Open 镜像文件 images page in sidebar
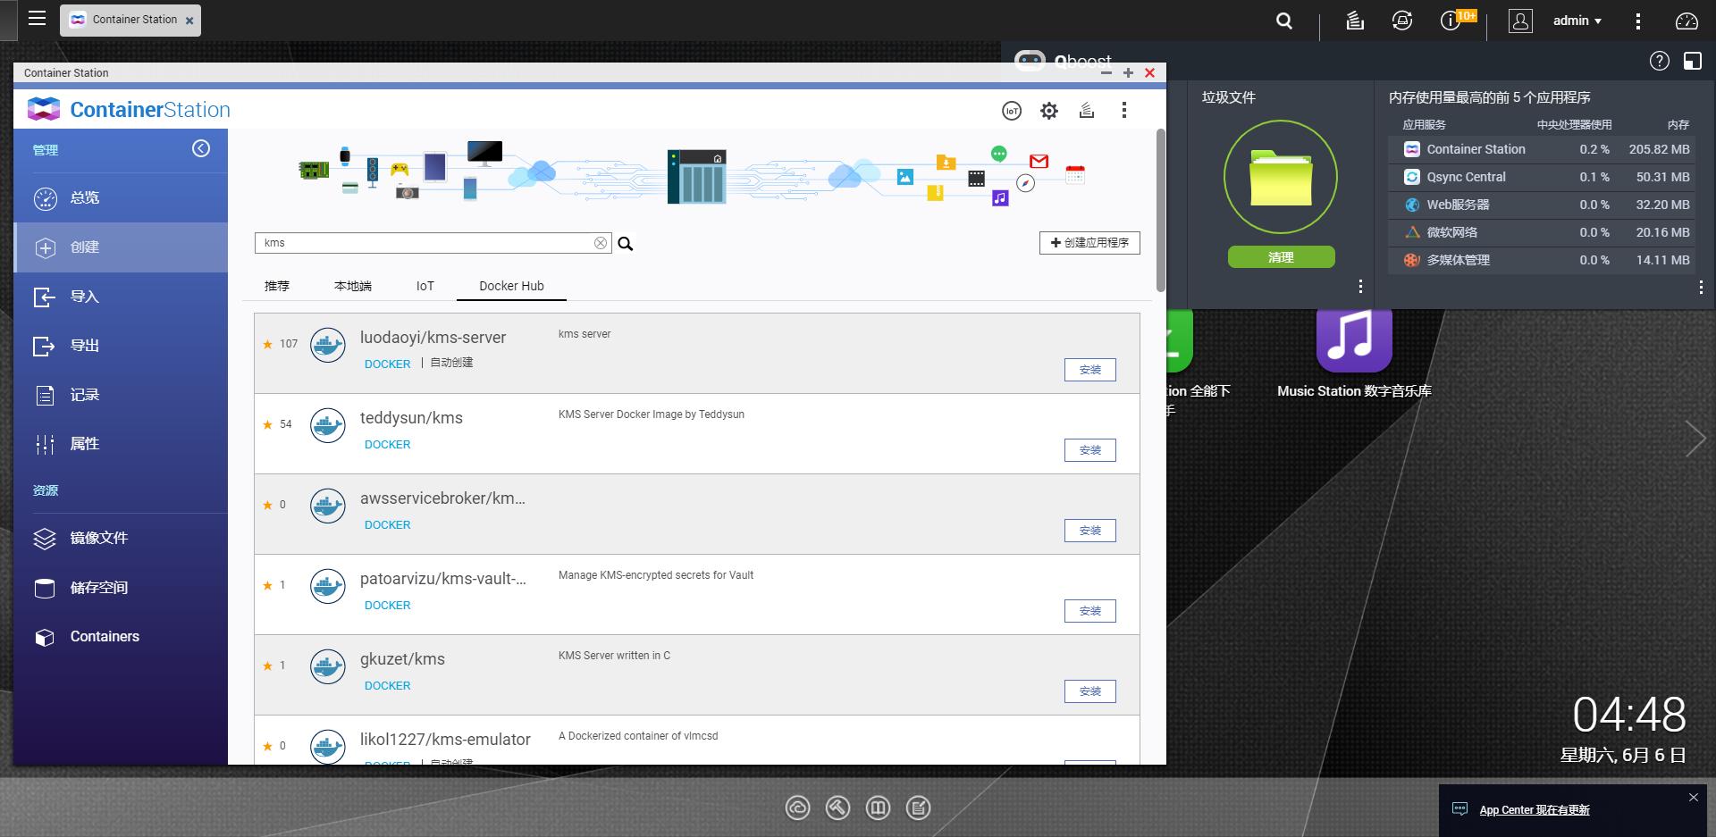Screen dimensions: 1716x837 point(121,538)
